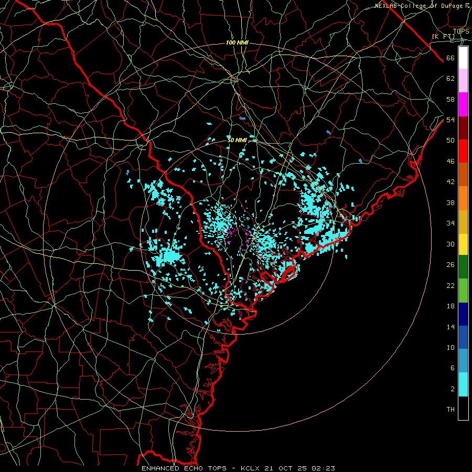Click the light blue 6-10 legend swatch
This screenshot has width=472, height=472.
(x=463, y=361)
